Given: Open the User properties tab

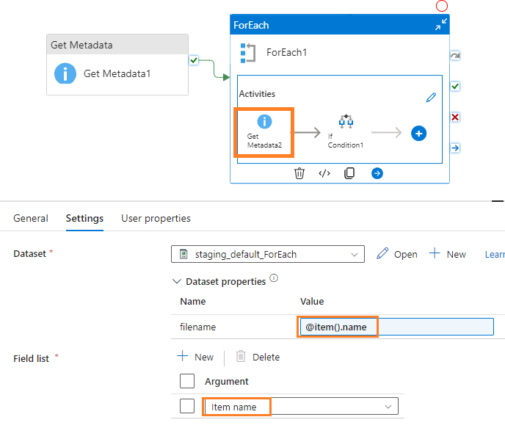Looking at the screenshot, I should [x=156, y=218].
